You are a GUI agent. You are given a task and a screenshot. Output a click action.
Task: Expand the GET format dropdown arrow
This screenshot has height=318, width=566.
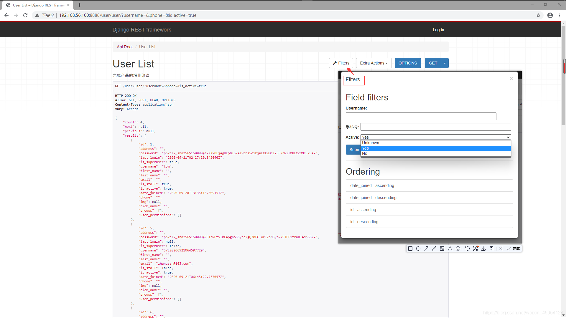coord(445,63)
